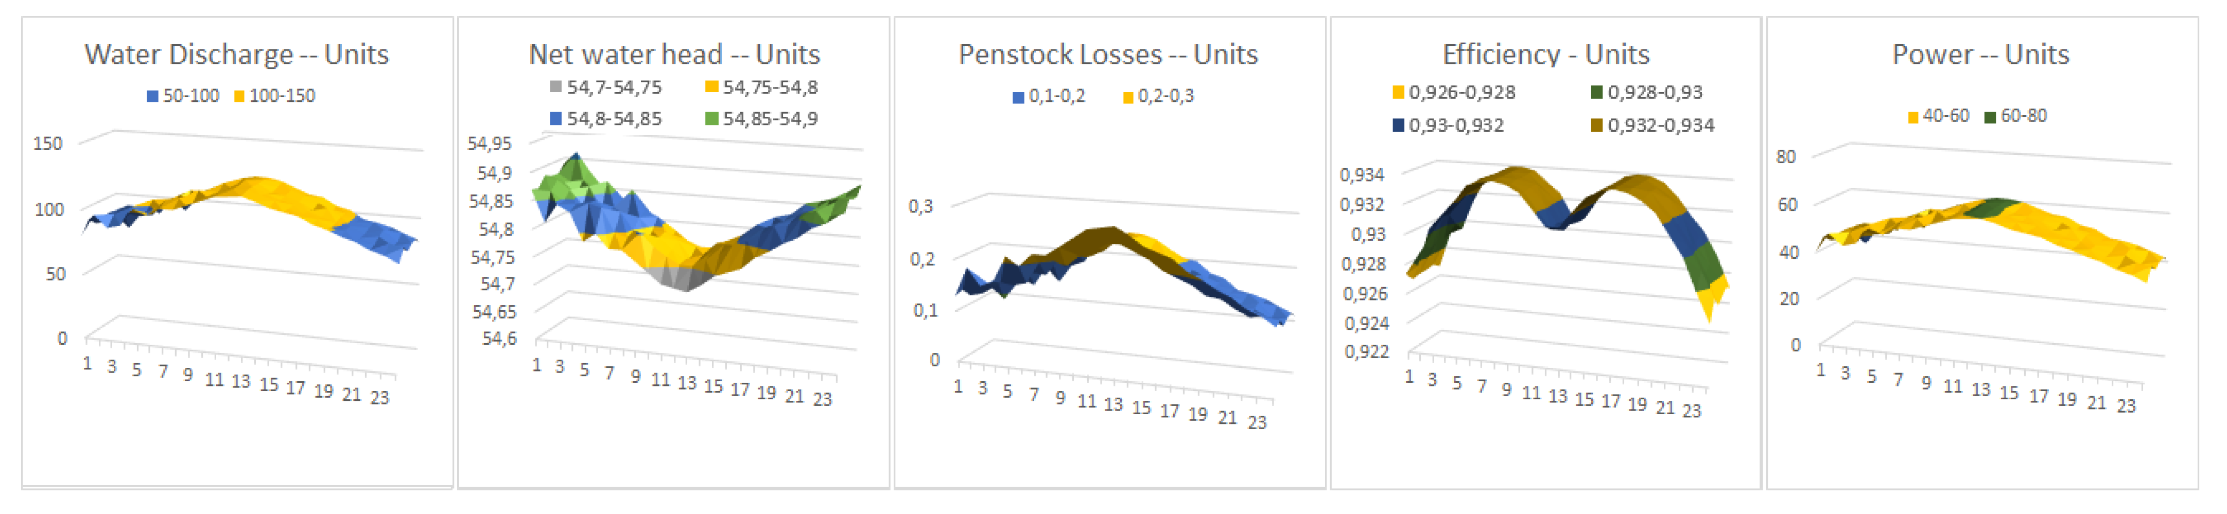Click the 54,95 axis label on Net water head

[x=490, y=144]
